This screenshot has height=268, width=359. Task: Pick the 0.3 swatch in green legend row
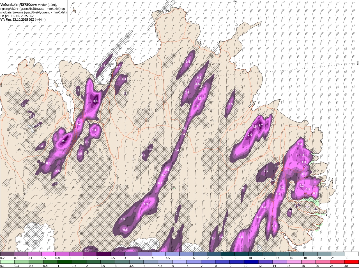tap(22, 262)
